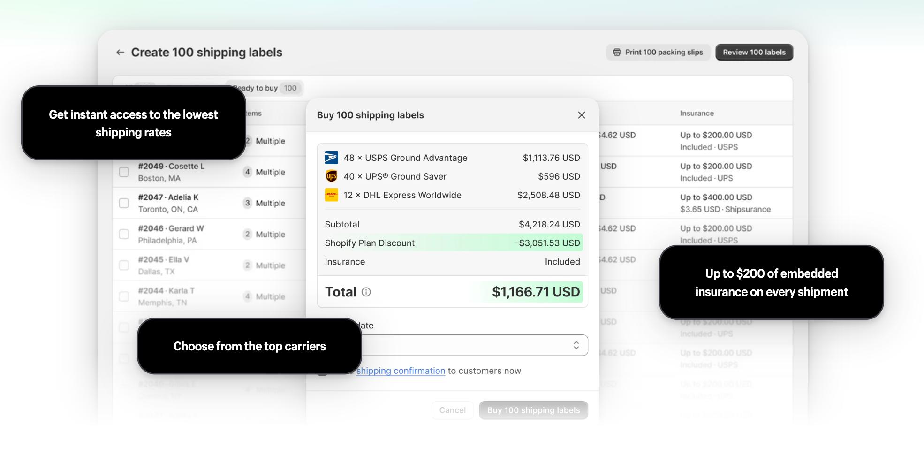Click Toronto, ON, CA address text
924x455 pixels.
click(x=168, y=209)
